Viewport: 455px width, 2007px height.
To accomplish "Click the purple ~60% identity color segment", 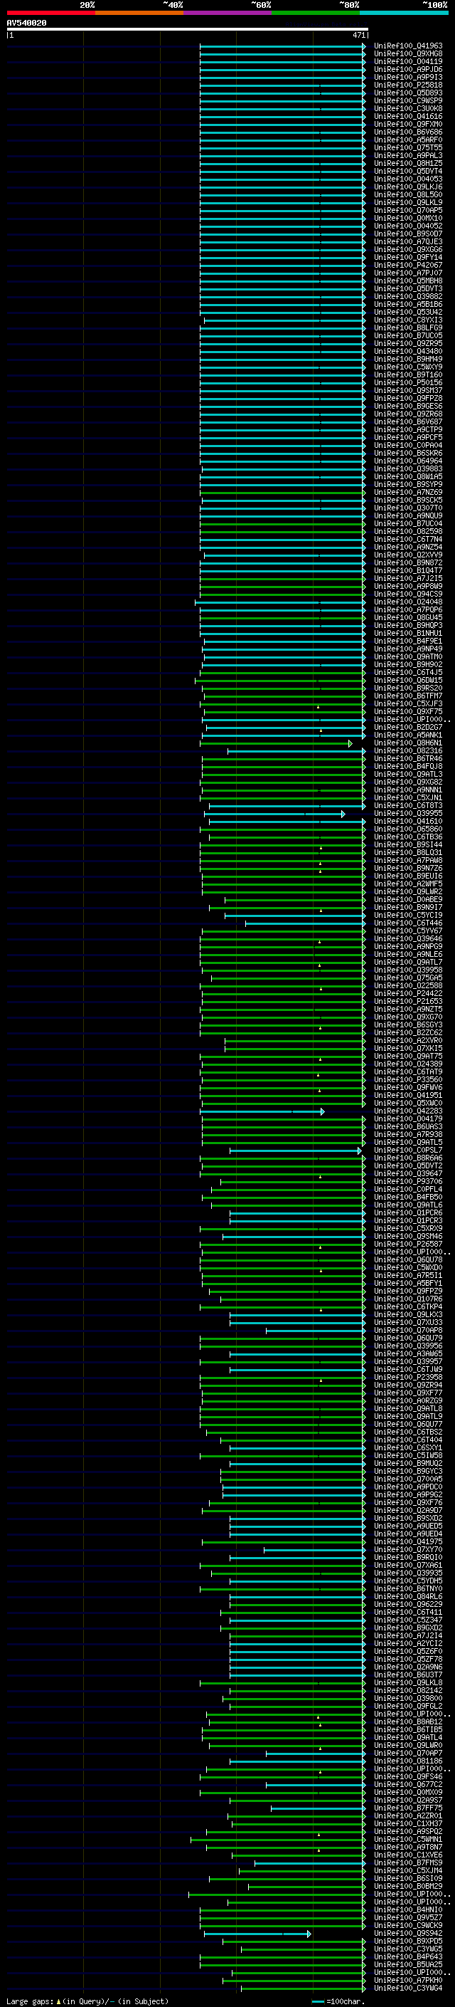I will (x=227, y=13).
